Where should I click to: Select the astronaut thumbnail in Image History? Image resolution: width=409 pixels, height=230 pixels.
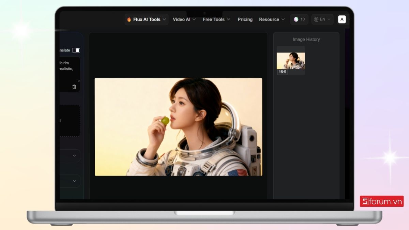pos(291,60)
